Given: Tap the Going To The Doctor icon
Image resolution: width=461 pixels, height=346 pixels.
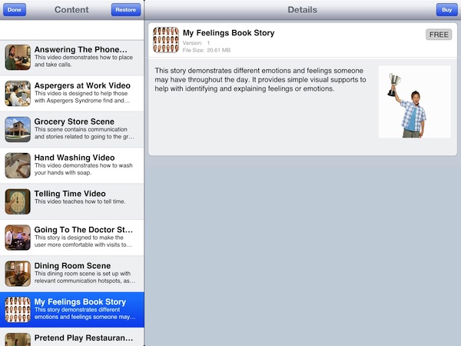Looking at the screenshot, I should [17, 238].
